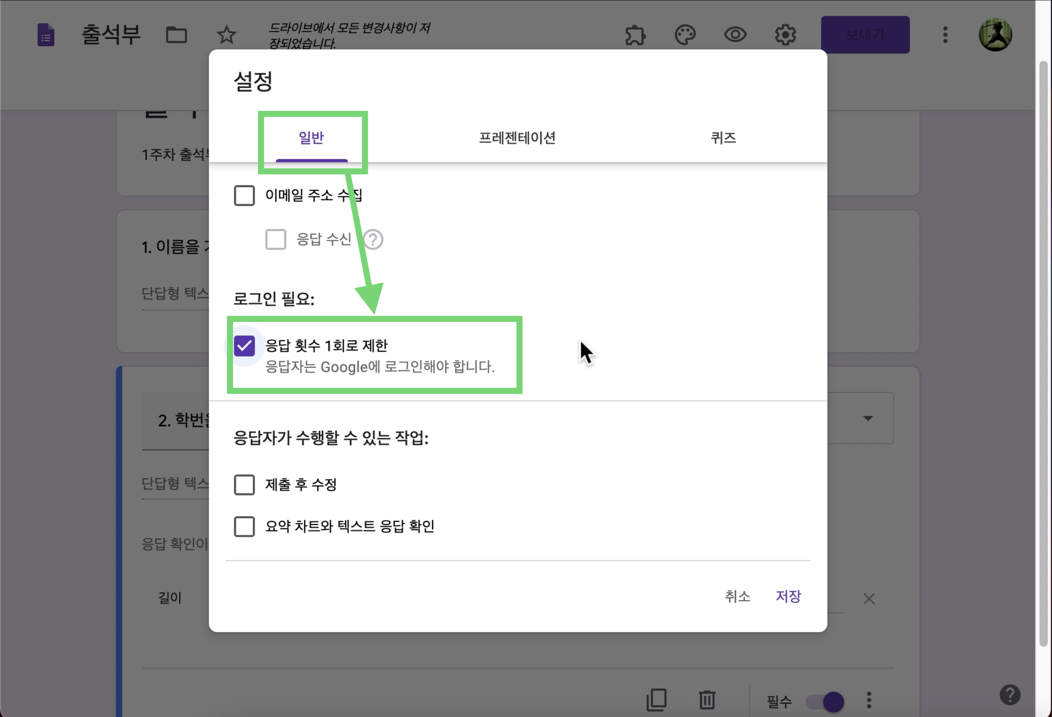Open the theme palette customization icon
Viewport: 1052px width, 717px height.
point(685,35)
